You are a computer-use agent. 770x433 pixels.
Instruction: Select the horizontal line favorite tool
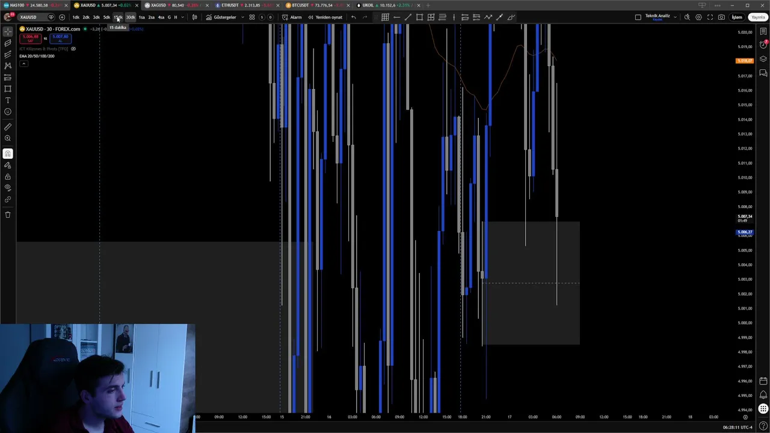tap(396, 17)
